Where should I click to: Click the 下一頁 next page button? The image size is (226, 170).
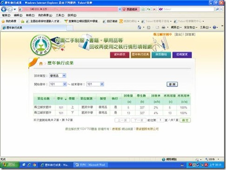click(139, 120)
